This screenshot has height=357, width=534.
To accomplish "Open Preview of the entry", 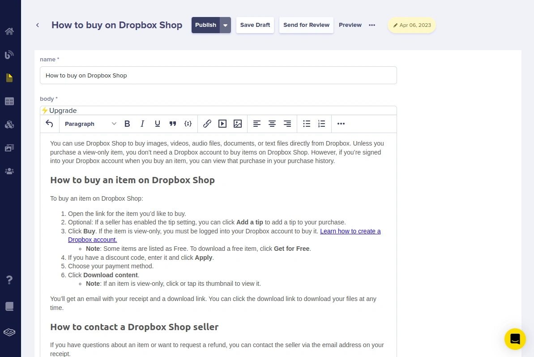I will (350, 25).
